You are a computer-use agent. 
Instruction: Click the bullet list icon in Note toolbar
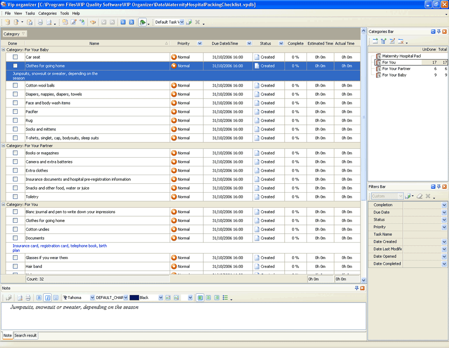[x=225, y=298]
